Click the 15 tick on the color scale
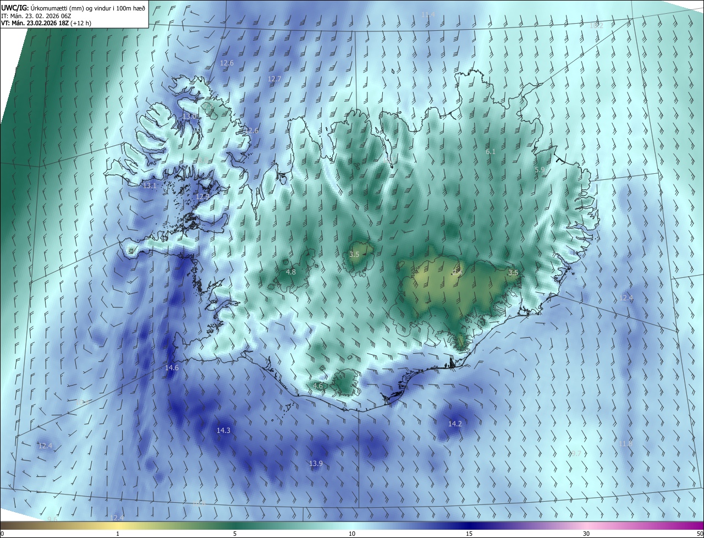 469,534
